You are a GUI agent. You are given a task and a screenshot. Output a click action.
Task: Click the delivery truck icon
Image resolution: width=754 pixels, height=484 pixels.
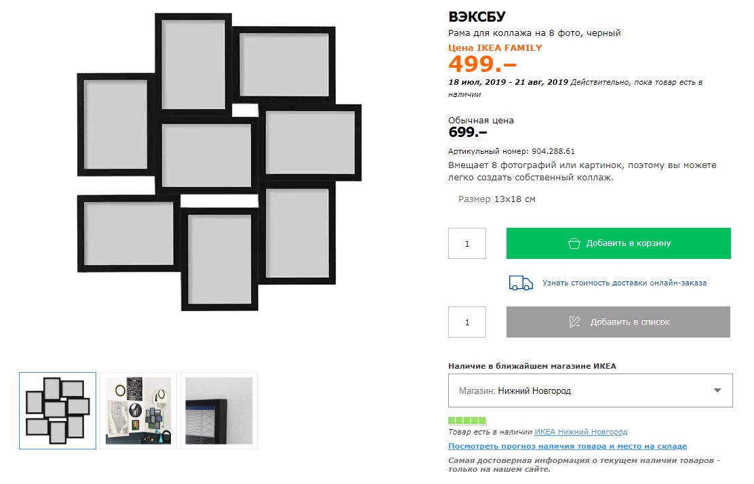(521, 283)
